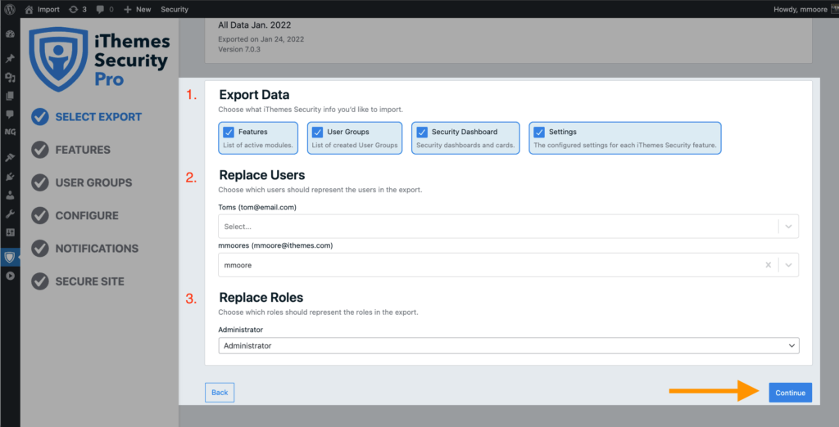Open the Users person icon
Image resolution: width=839 pixels, height=427 pixels.
pos(10,196)
